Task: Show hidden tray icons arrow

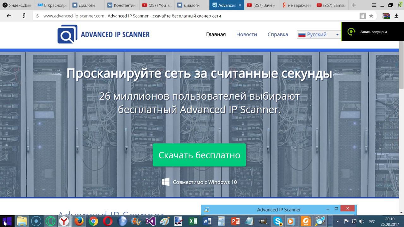Action: (337, 221)
